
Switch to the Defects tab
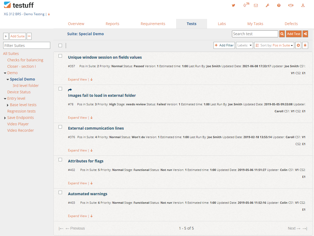tap(291, 24)
